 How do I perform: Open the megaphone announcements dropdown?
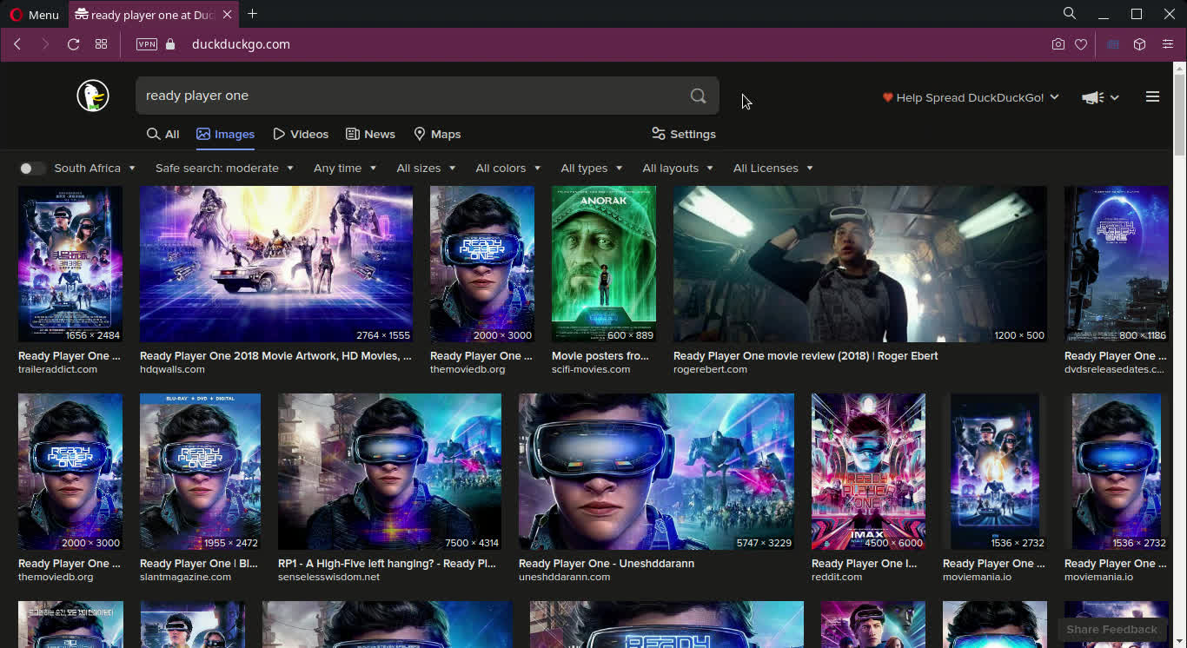click(1100, 97)
